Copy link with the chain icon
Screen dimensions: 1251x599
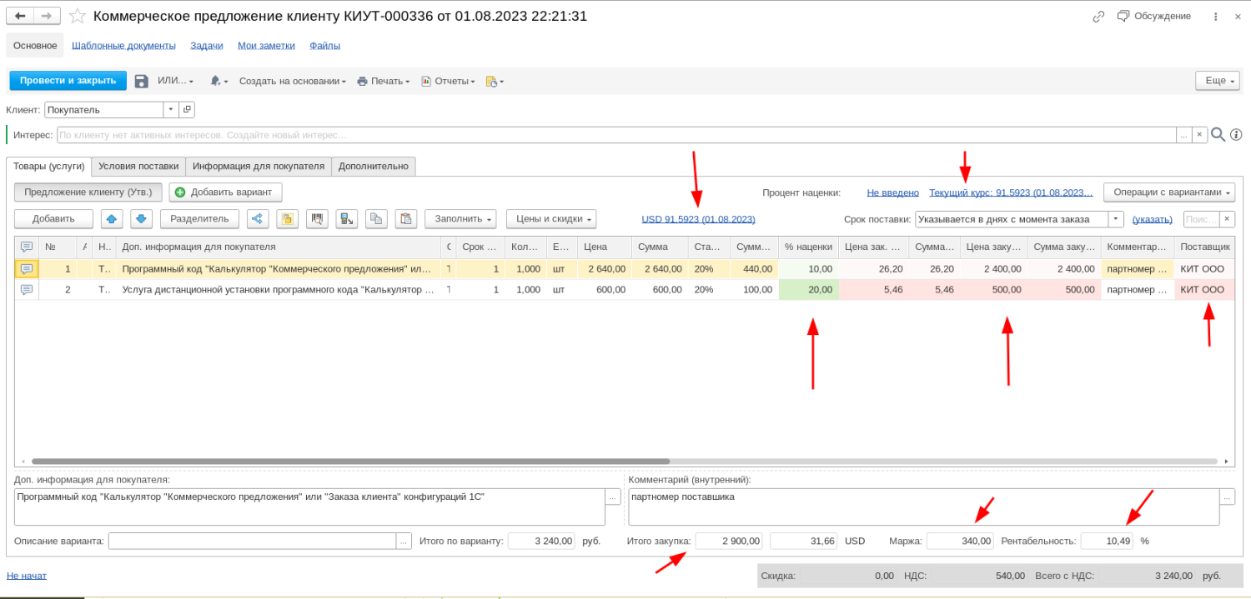[x=1099, y=16]
